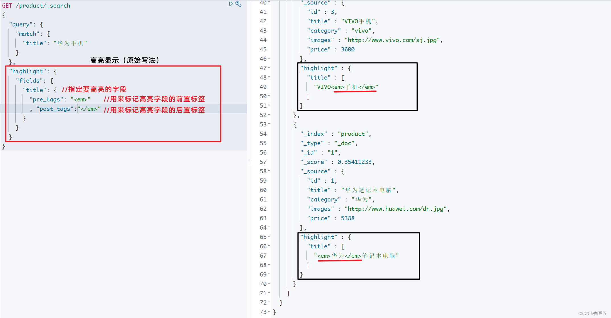
Task: Click the "pre_tags" line in the request
Action: coord(60,99)
